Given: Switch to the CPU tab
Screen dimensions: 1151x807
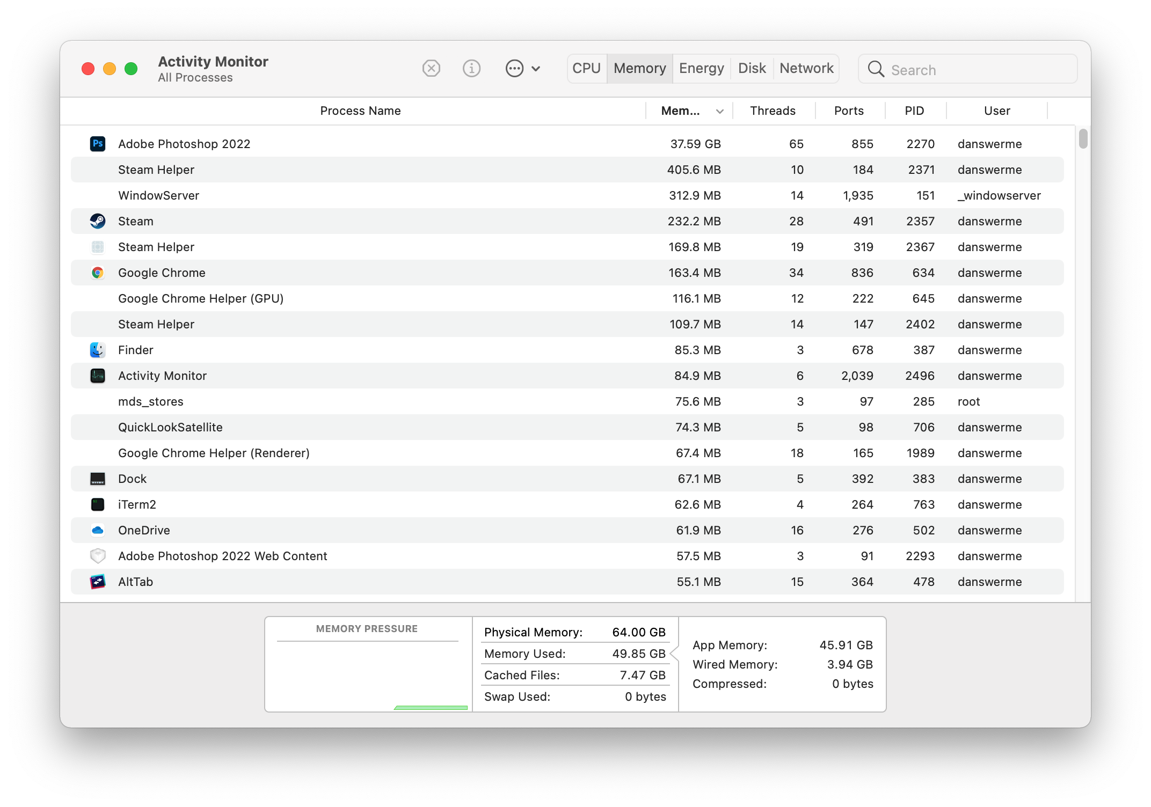Looking at the screenshot, I should pos(586,69).
